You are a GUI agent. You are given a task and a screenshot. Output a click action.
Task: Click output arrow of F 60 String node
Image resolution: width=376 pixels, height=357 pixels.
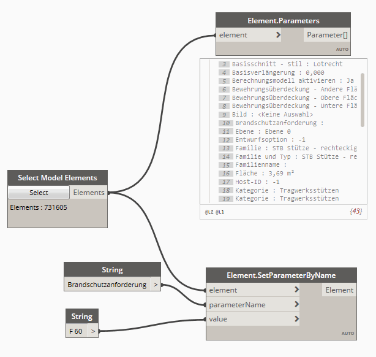(93, 332)
